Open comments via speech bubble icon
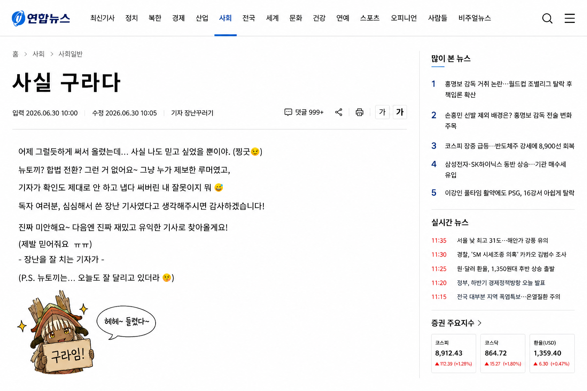 [x=288, y=112]
